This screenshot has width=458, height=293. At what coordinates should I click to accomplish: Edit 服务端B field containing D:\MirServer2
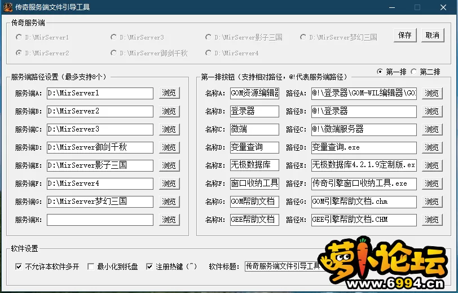[x=100, y=111]
